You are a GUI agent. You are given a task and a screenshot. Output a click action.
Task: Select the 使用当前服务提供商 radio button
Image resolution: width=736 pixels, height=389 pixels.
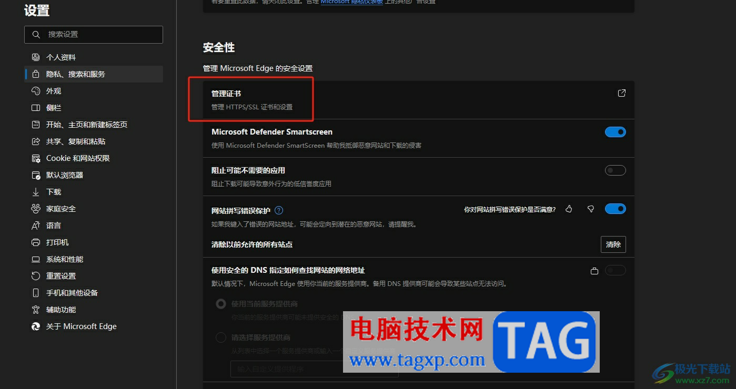(x=221, y=304)
